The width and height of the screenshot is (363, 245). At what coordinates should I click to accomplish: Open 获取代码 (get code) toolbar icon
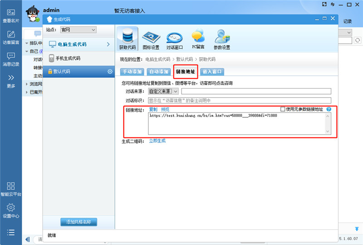[128, 39]
